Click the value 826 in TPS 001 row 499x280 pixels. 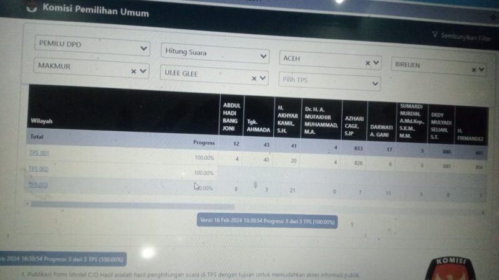click(358, 163)
